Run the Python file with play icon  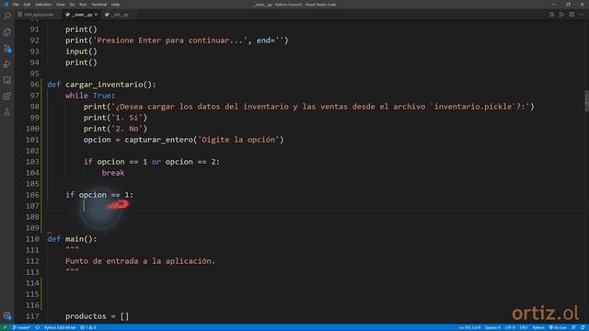pos(561,15)
